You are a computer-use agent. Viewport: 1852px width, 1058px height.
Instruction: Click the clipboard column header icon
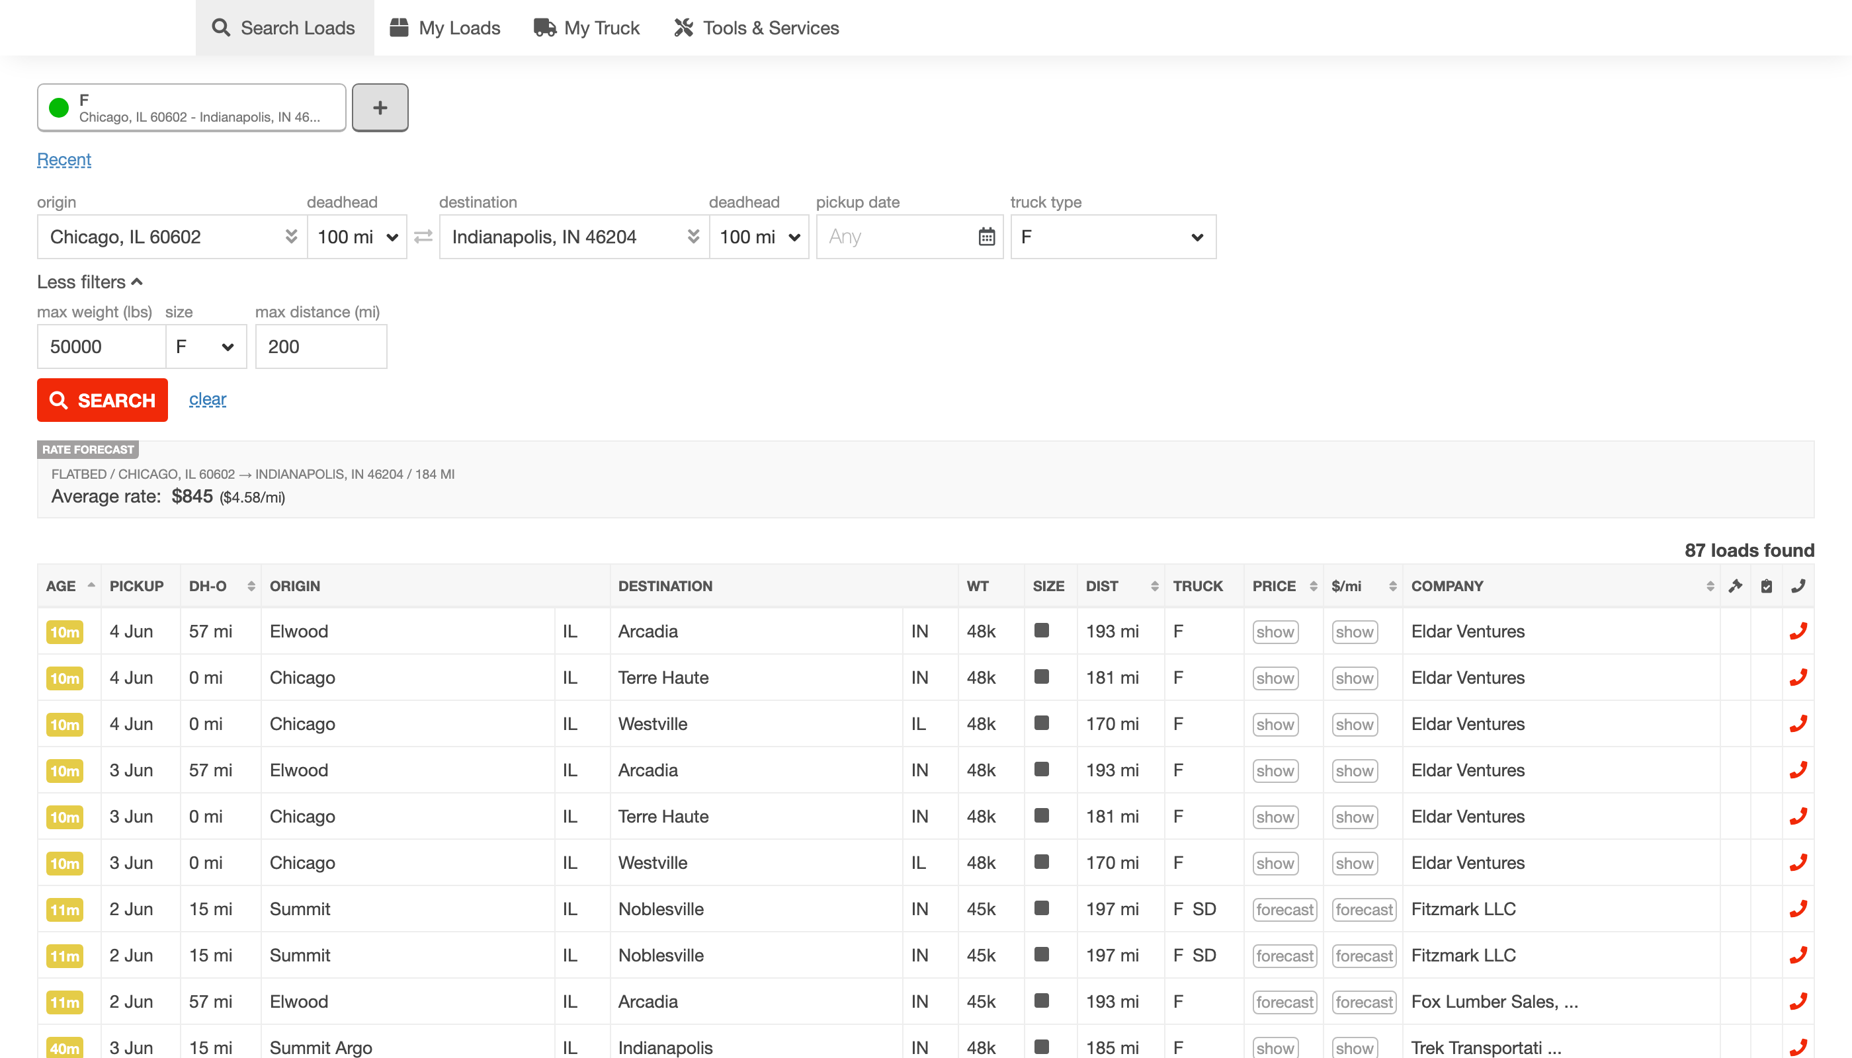coord(1766,587)
